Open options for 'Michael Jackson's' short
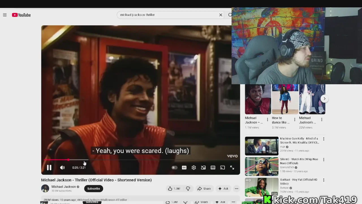Image resolution: width=362 pixels, height=204 pixels. [x=322, y=120]
